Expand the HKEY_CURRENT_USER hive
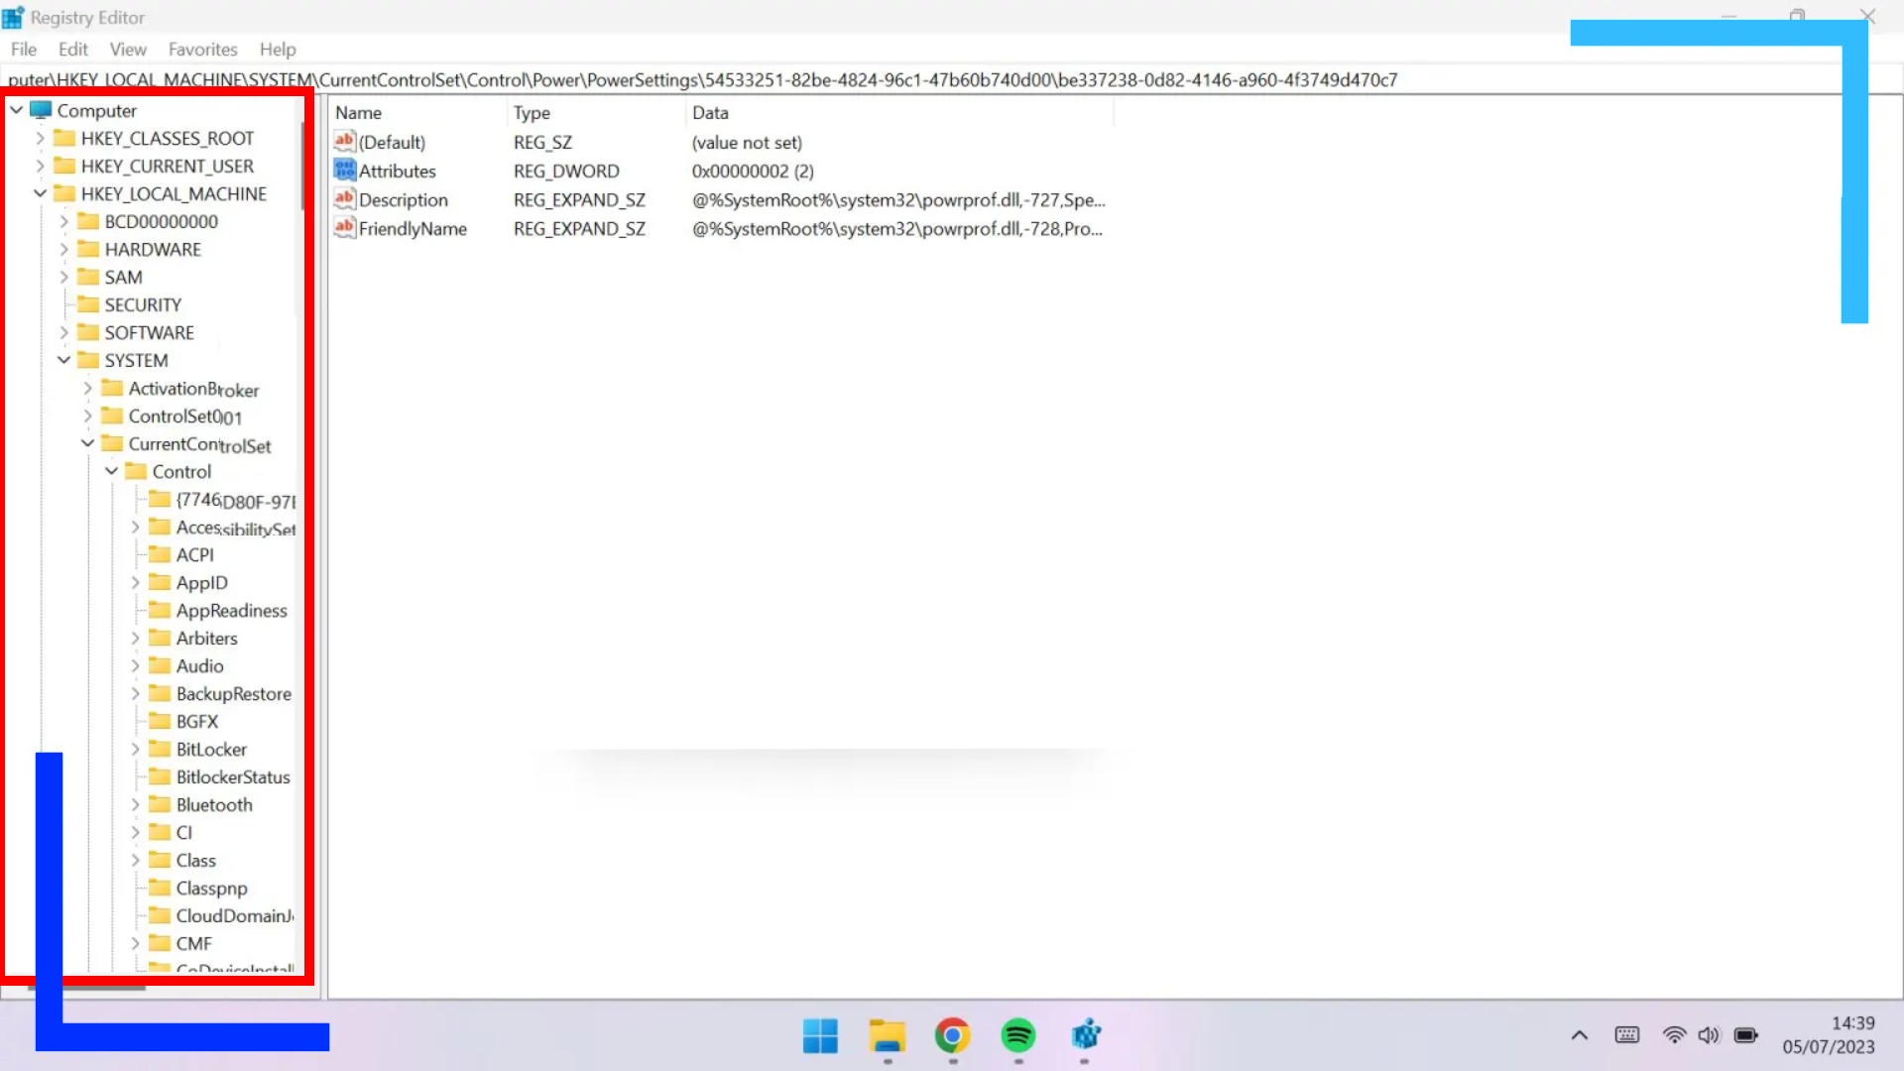 tap(41, 166)
